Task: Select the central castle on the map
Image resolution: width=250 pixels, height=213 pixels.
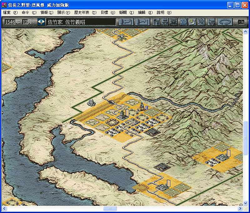Action: [x=122, y=115]
